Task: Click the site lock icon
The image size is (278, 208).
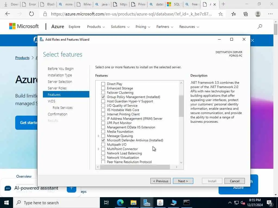Action: tap(45, 14)
